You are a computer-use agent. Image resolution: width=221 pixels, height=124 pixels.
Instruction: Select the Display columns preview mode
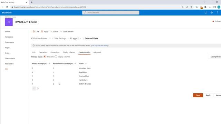(56, 57)
